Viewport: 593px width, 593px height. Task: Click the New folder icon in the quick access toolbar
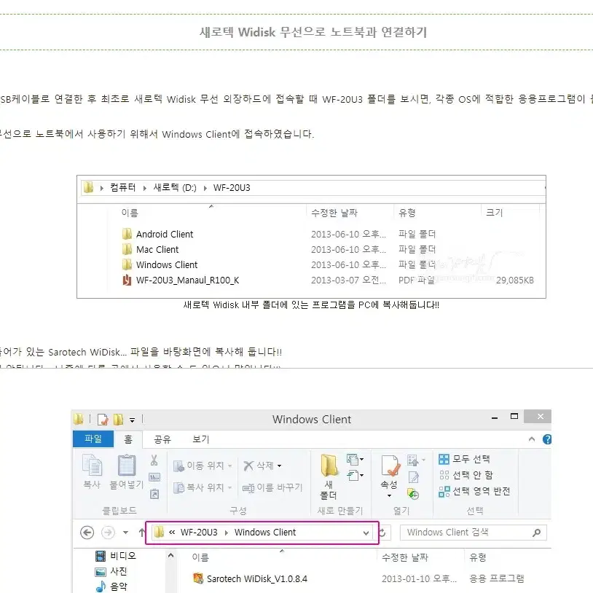pyautogui.click(x=118, y=419)
